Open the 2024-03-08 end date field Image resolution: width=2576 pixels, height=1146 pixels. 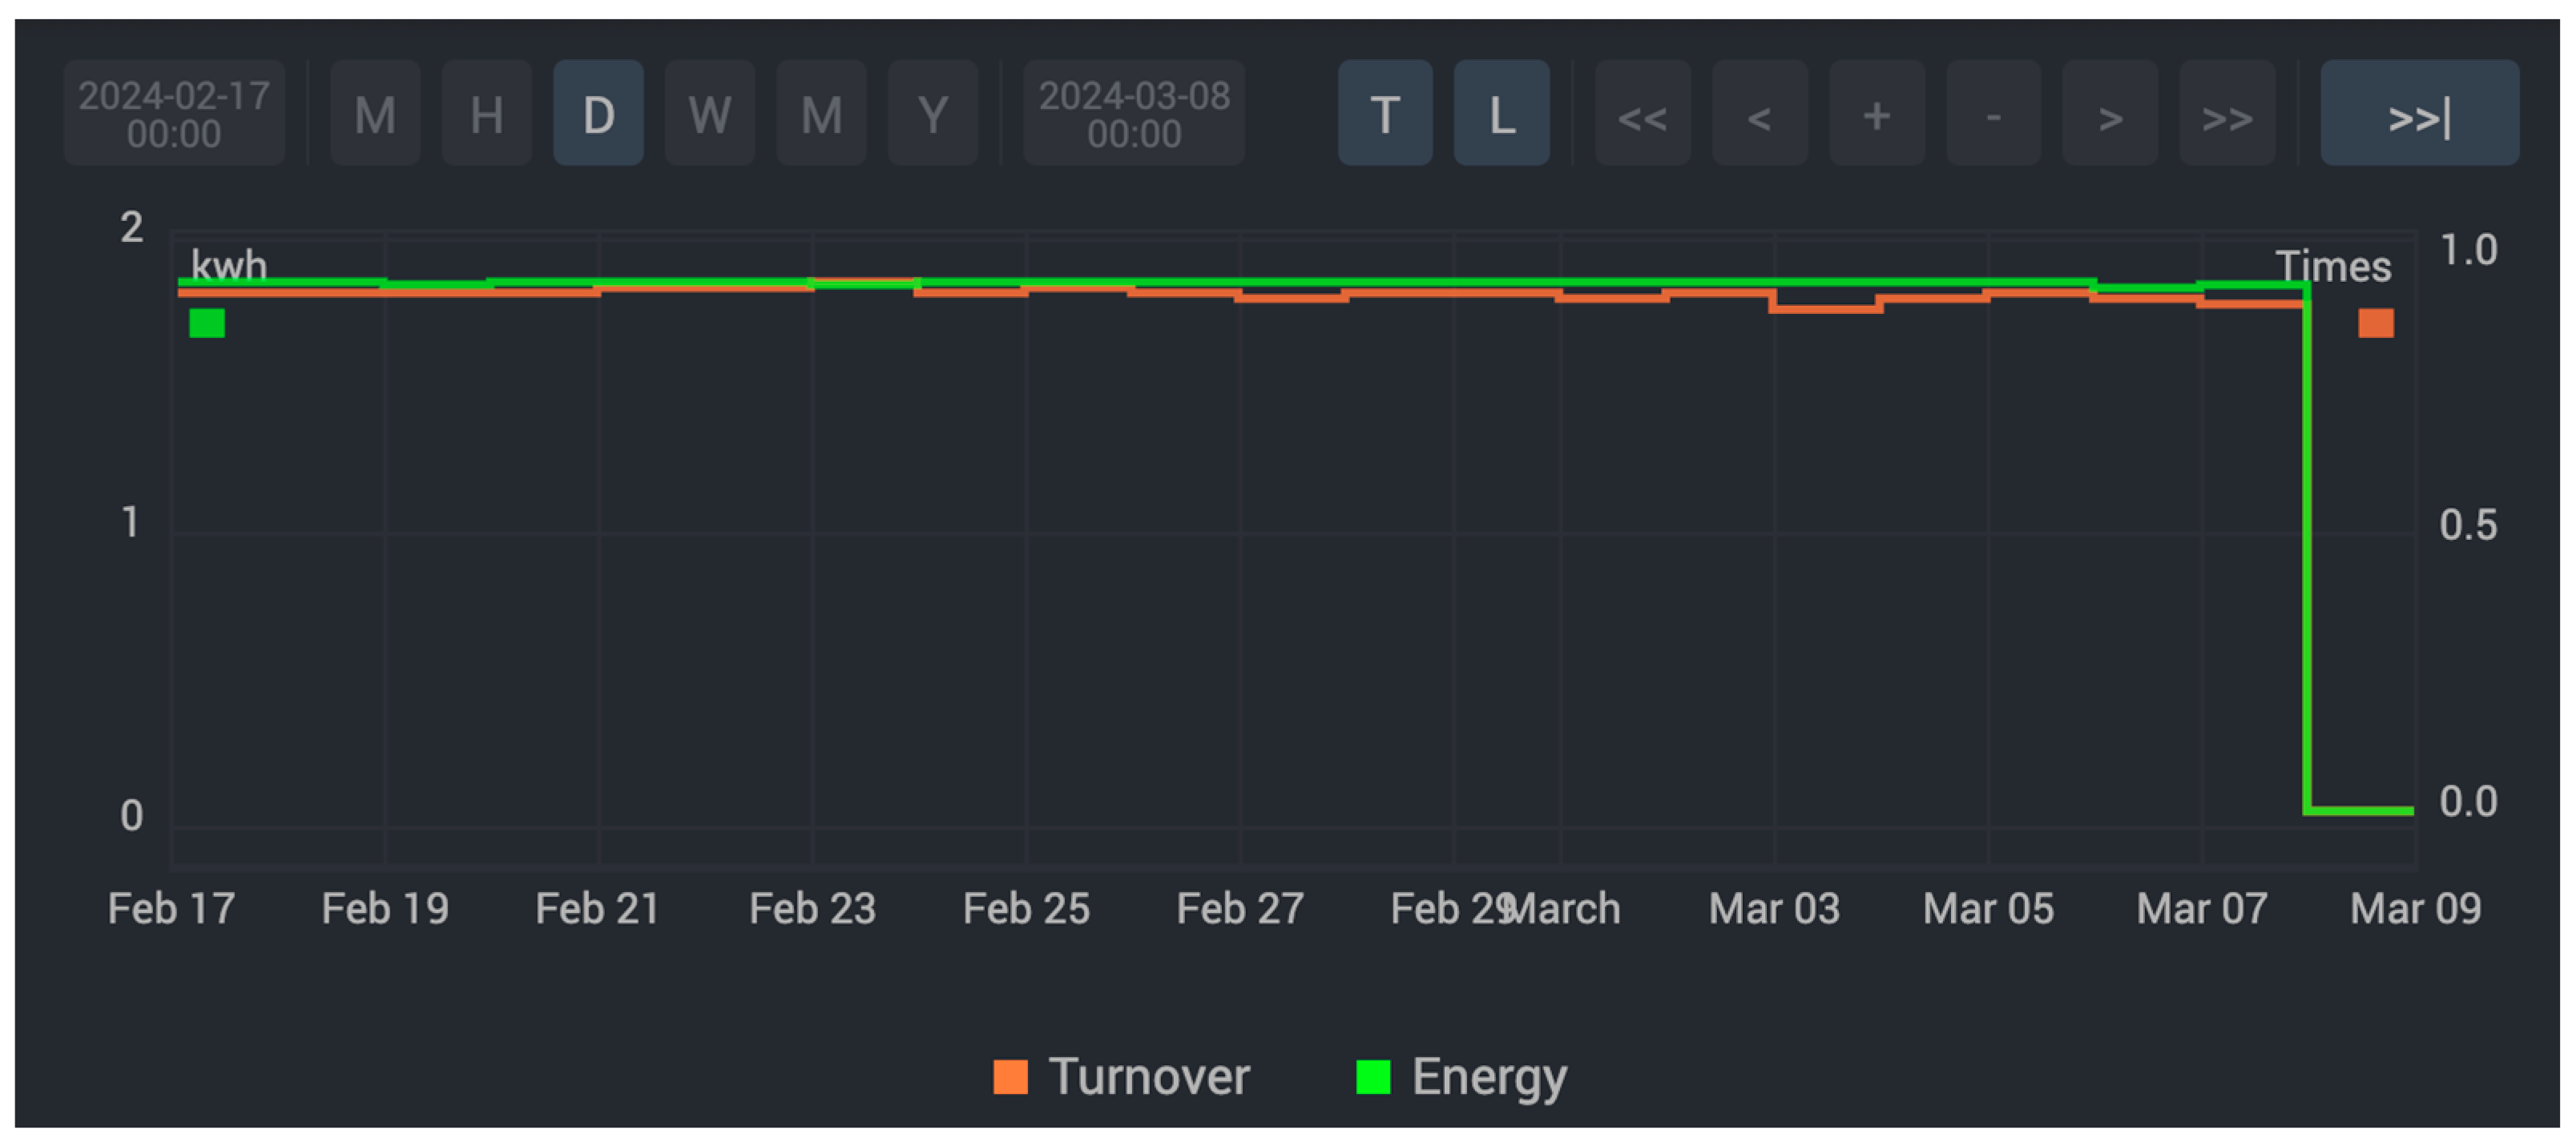pyautogui.click(x=1134, y=114)
